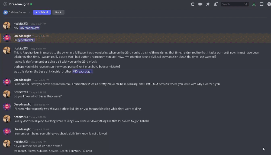Click the @Dreadnaught mention in first message

[x=29, y=28]
